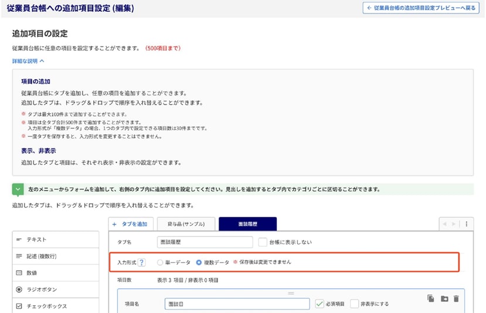The width and height of the screenshot is (486, 313).
Task: Check the 非表示にする checkbox
Action: [354, 304]
